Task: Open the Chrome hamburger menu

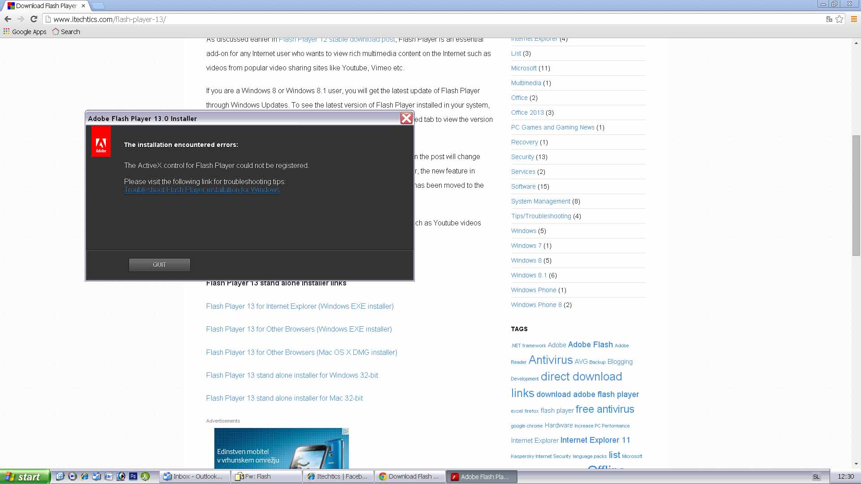Action: tap(854, 19)
